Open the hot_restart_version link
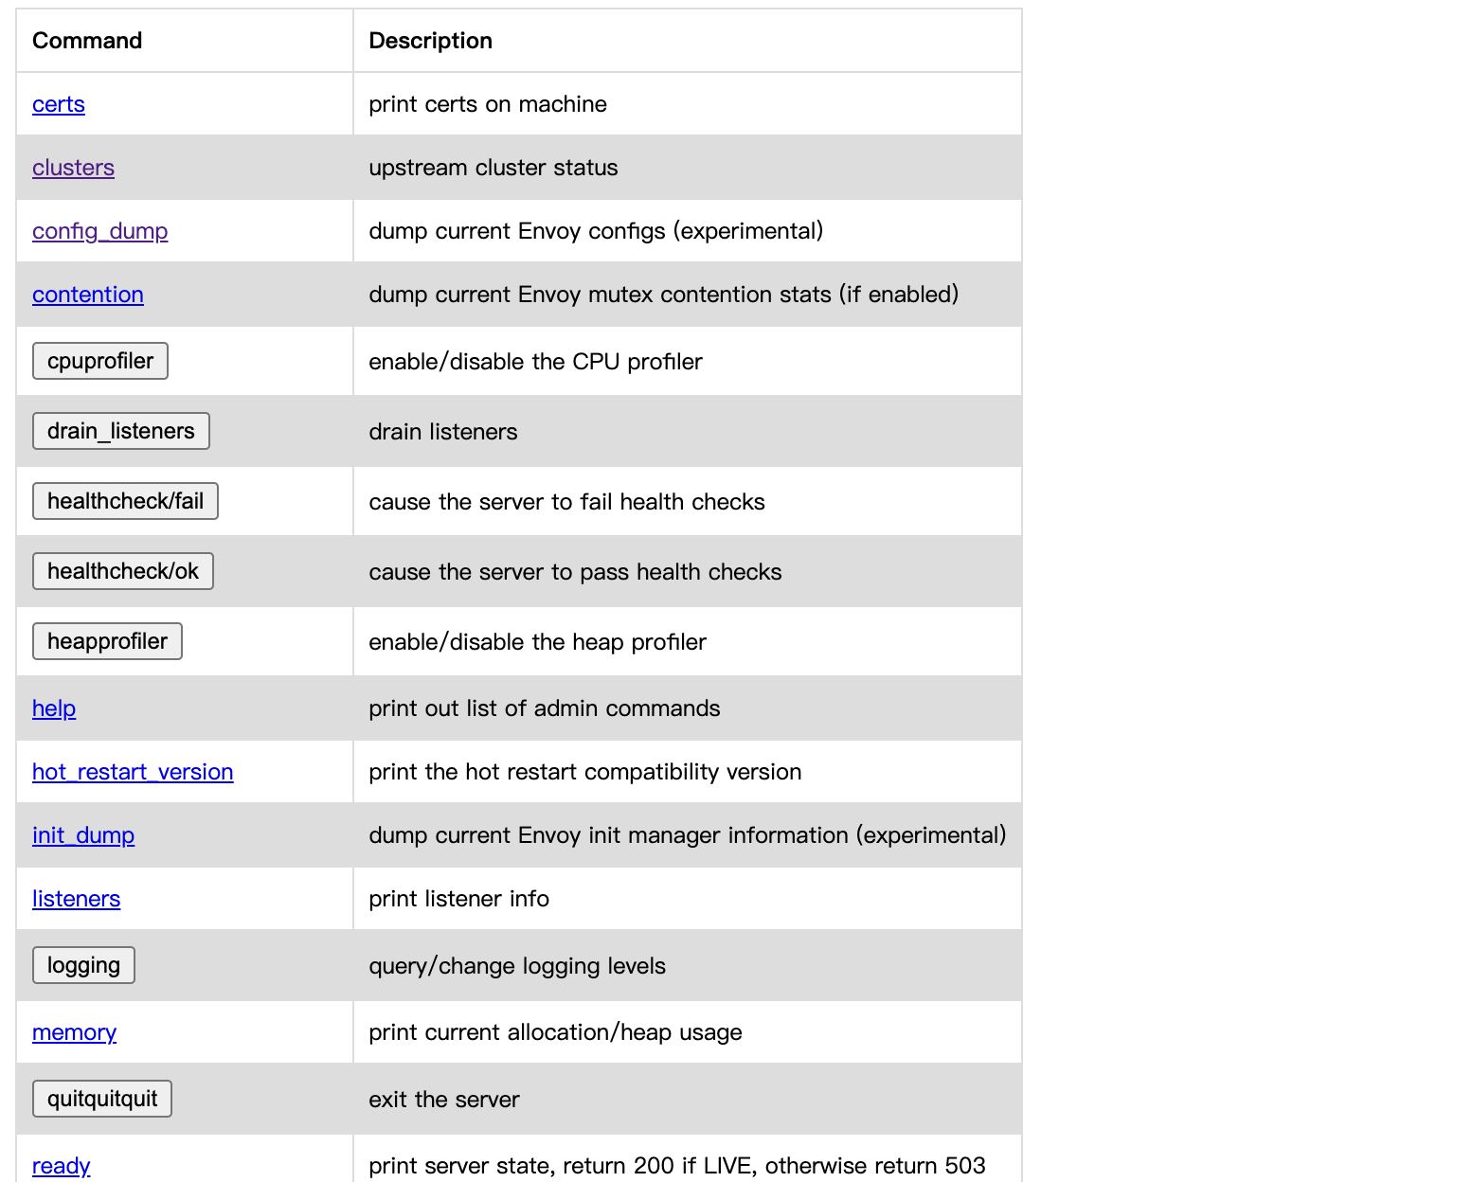 click(x=133, y=772)
